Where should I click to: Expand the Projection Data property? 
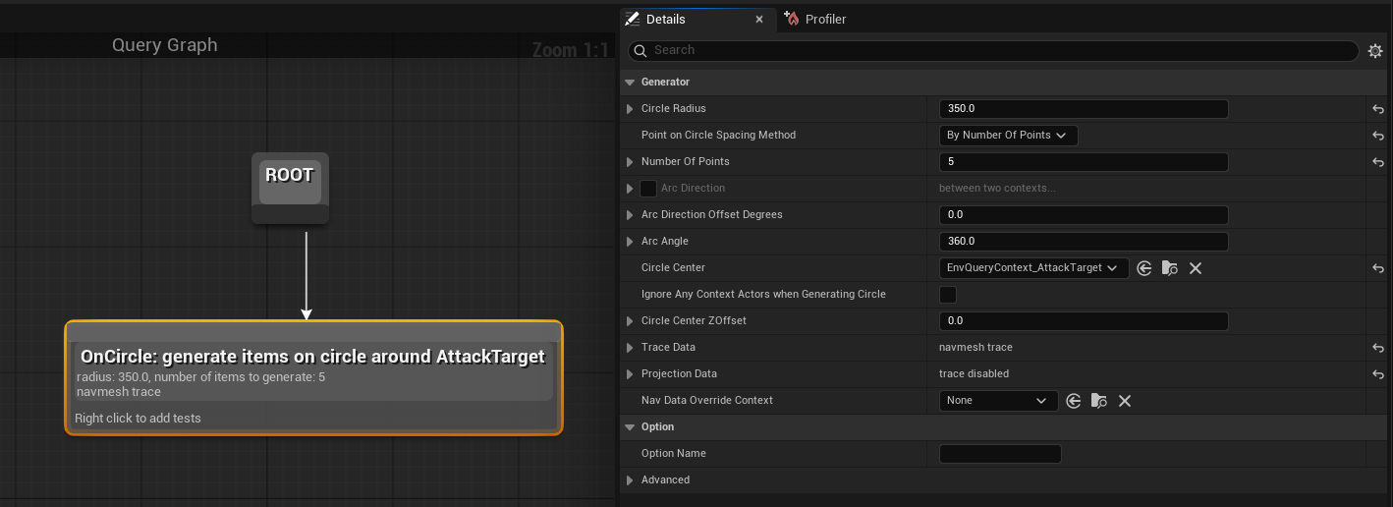(x=630, y=374)
